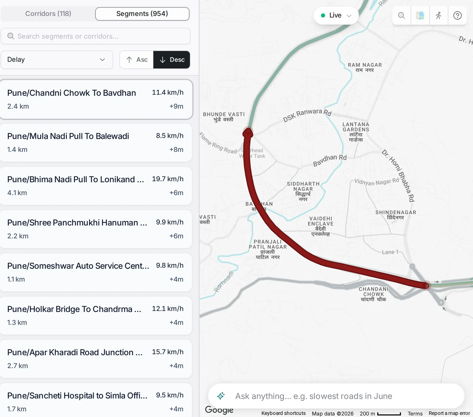
Task: Select Pune/Holkar Bridge To Chandrma segment
Action: point(96,316)
